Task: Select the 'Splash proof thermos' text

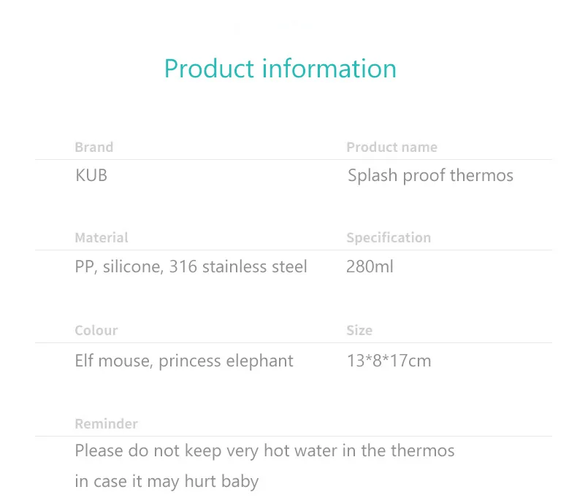Action: [x=430, y=176]
